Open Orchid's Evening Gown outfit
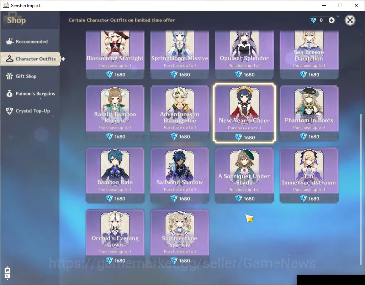This screenshot has width=365, height=285. point(115,237)
